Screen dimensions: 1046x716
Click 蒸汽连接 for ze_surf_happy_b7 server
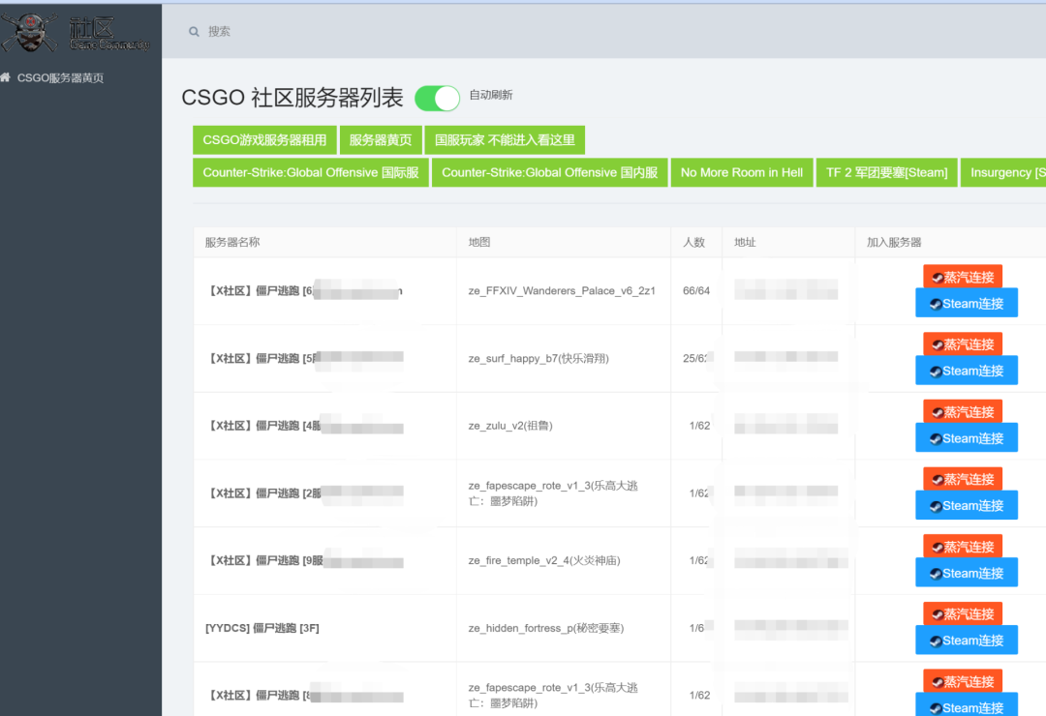963,344
